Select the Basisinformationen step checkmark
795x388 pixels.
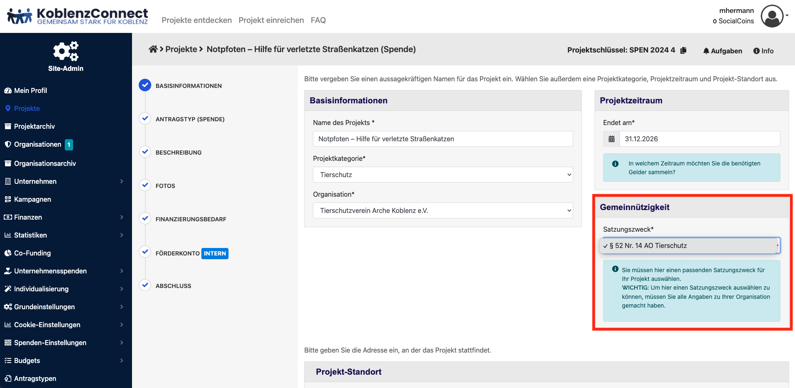tap(145, 85)
